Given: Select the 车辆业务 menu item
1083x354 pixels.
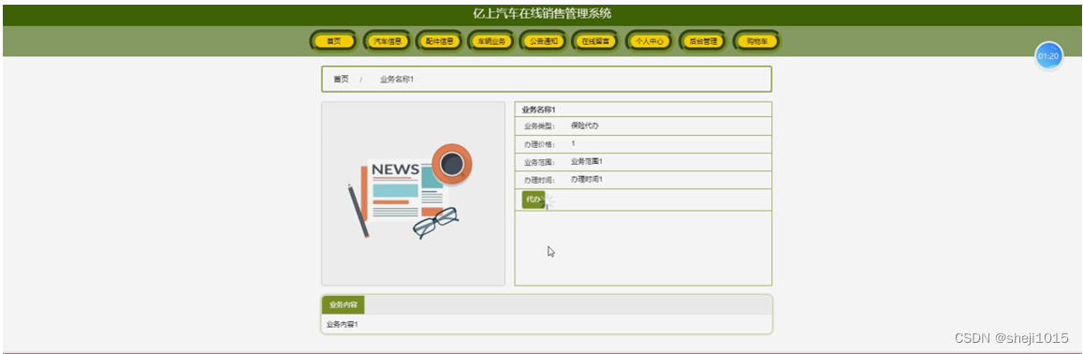Looking at the screenshot, I should point(491,41).
